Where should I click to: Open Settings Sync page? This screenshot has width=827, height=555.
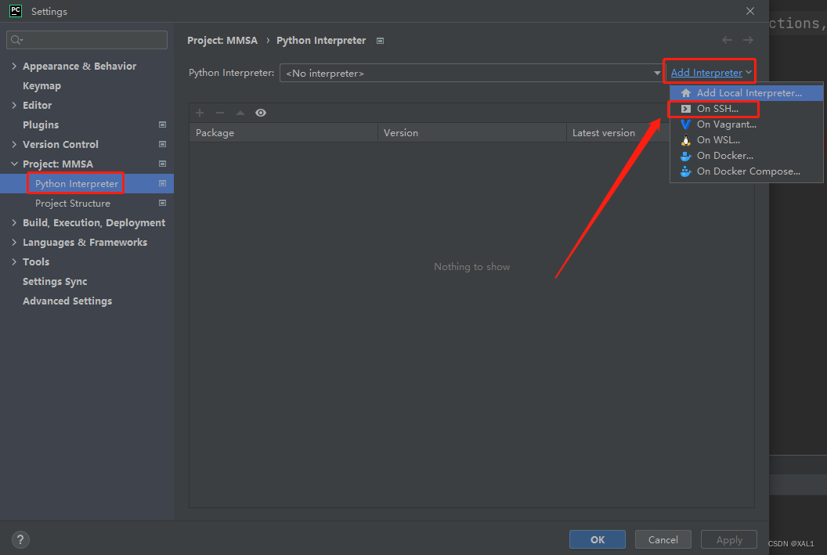pyautogui.click(x=55, y=282)
